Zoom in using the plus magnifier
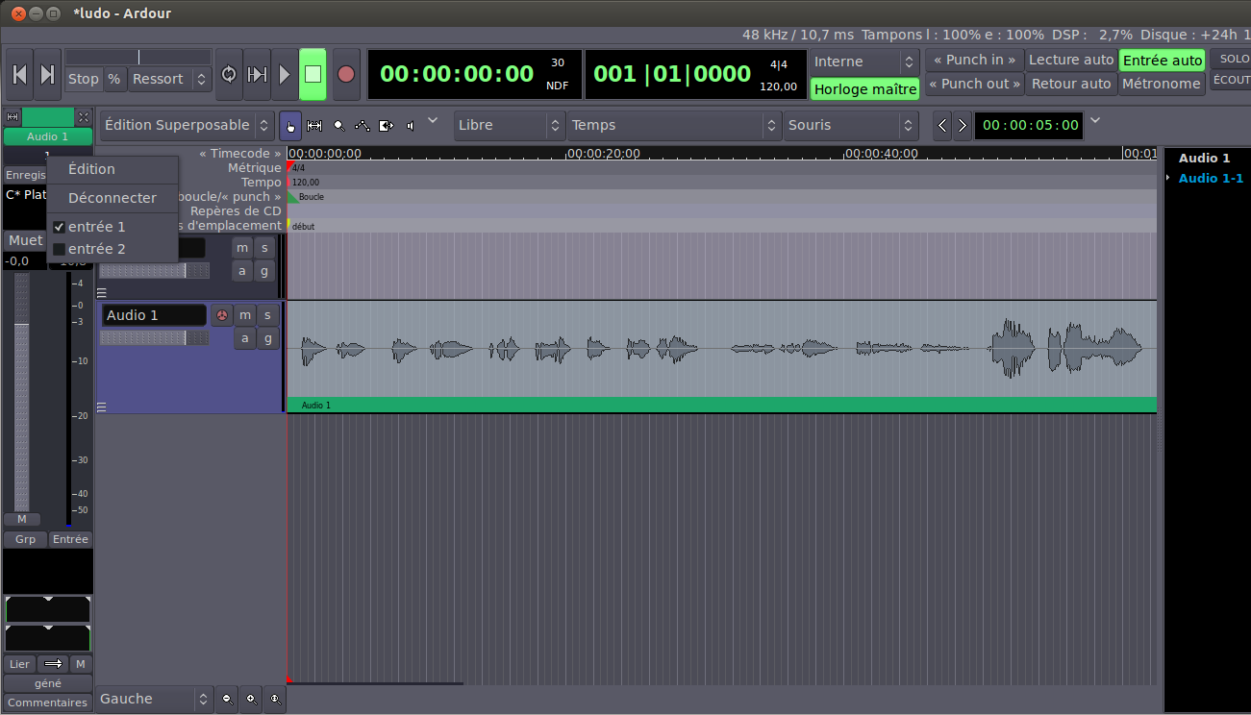The image size is (1251, 715). [x=252, y=699]
